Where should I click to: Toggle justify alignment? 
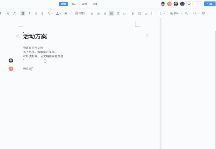111,13
